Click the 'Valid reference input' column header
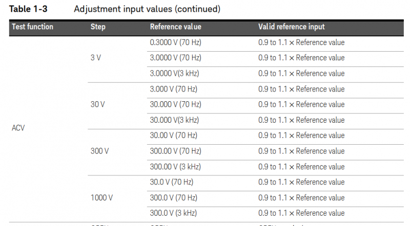Image resolution: width=410 pixels, height=226 pixels. (x=292, y=27)
